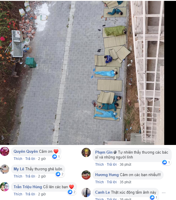
Task: Open options menu beside Canh Le's comment
Action: point(164,193)
